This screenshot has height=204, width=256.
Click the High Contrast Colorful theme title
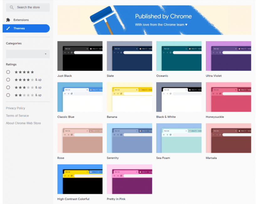click(73, 199)
